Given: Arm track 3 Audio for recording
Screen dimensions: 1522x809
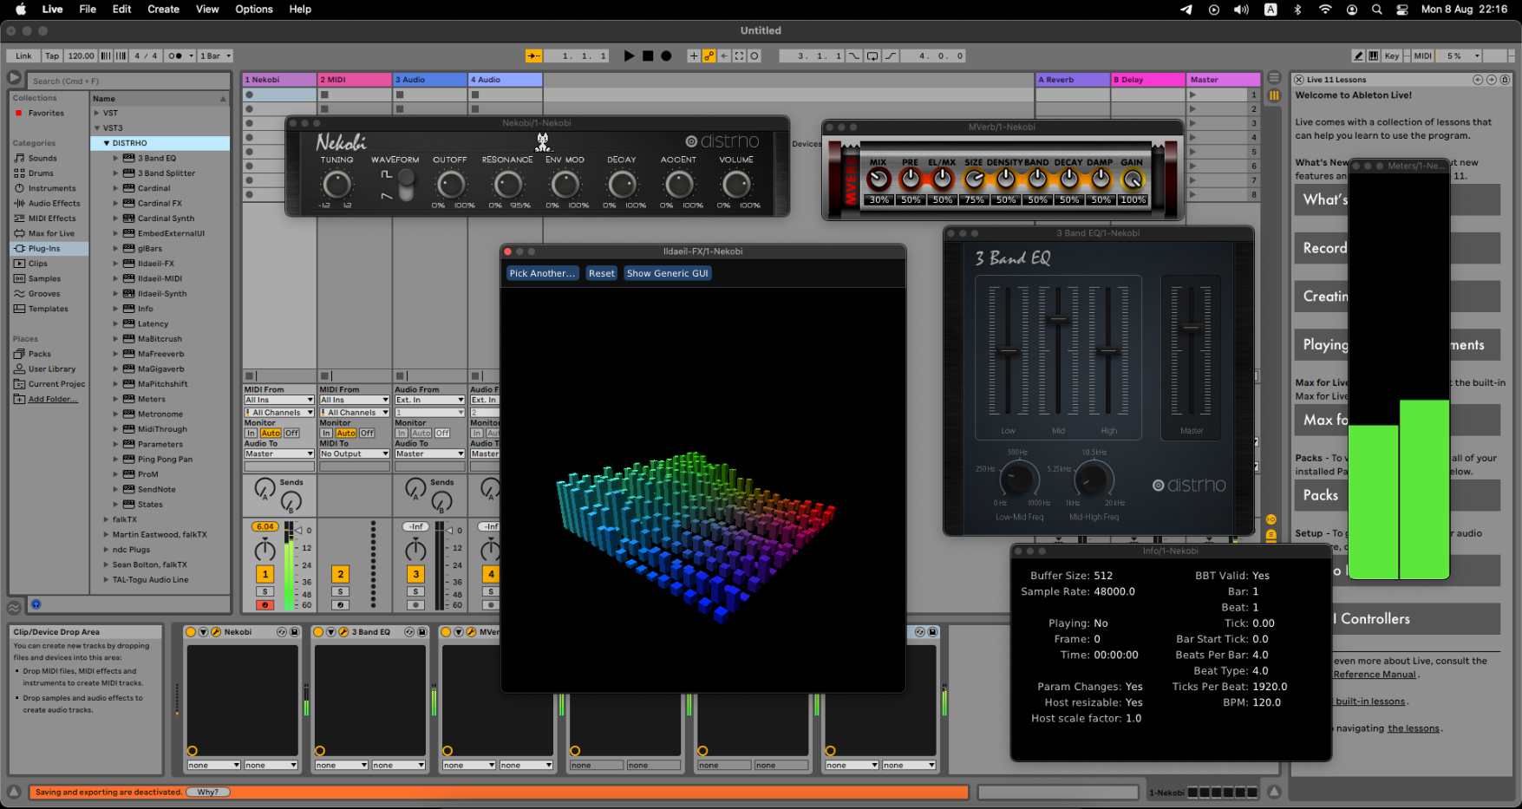Looking at the screenshot, I should (416, 605).
